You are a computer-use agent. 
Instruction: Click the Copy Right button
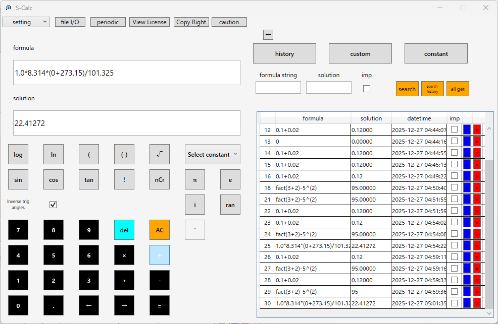coord(191,22)
